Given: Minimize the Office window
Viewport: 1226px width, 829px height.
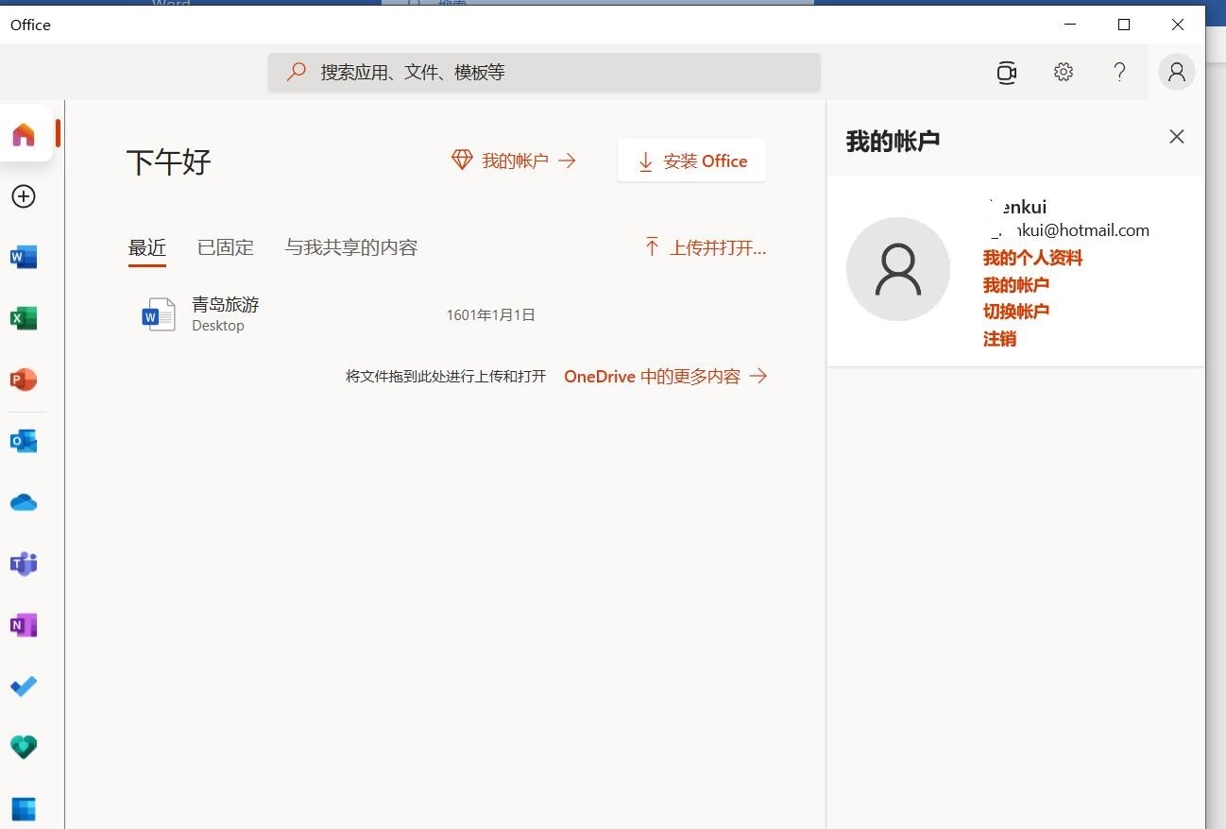Looking at the screenshot, I should (1070, 25).
